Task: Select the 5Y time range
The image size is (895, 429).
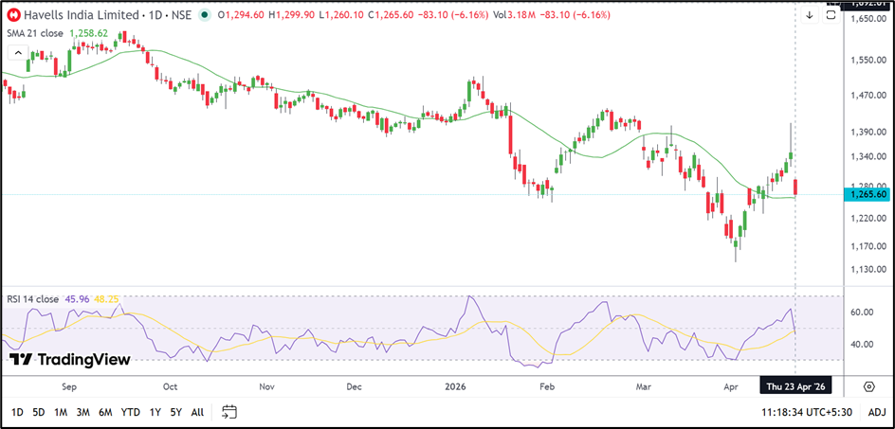Action: coord(176,412)
